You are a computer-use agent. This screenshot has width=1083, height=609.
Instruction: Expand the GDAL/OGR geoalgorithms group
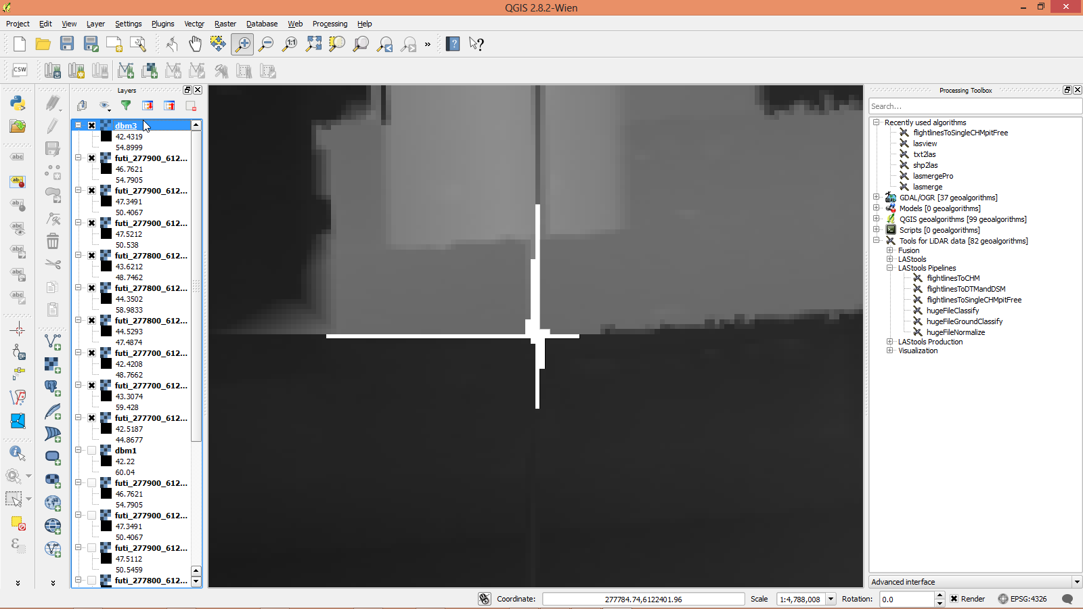pyautogui.click(x=877, y=198)
